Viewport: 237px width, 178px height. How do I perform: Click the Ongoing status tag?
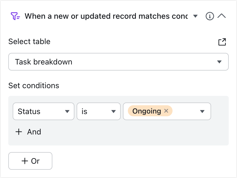(x=146, y=111)
